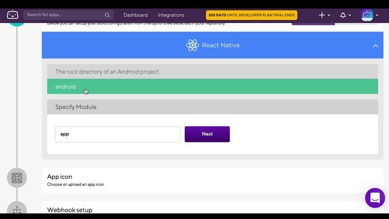Click the Next button
The height and width of the screenshot is (219, 389).
coord(207,134)
